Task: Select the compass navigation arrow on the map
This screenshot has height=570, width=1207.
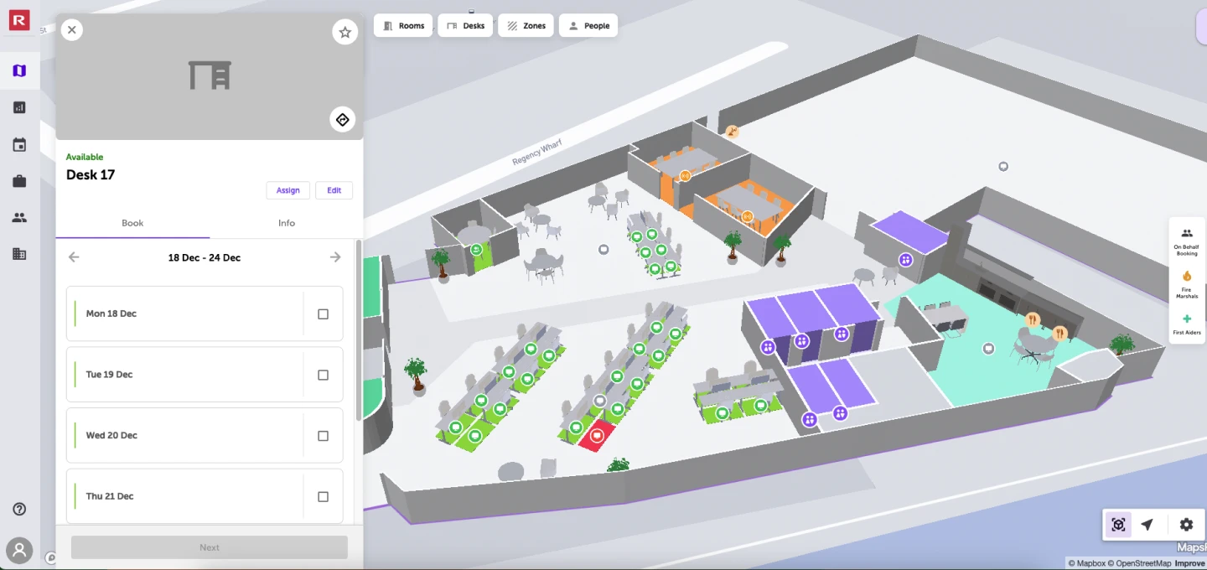Action: pos(1148,524)
